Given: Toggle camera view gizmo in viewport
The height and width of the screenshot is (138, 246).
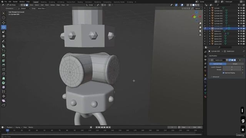Looking at the screenshot, I should [200, 31].
